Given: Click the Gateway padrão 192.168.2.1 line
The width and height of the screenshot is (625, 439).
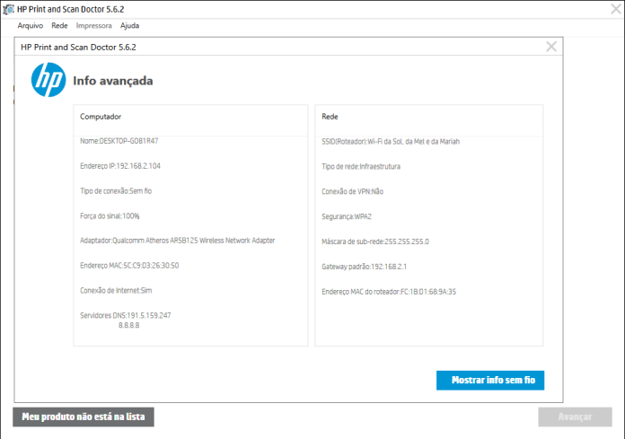Looking at the screenshot, I should [364, 267].
